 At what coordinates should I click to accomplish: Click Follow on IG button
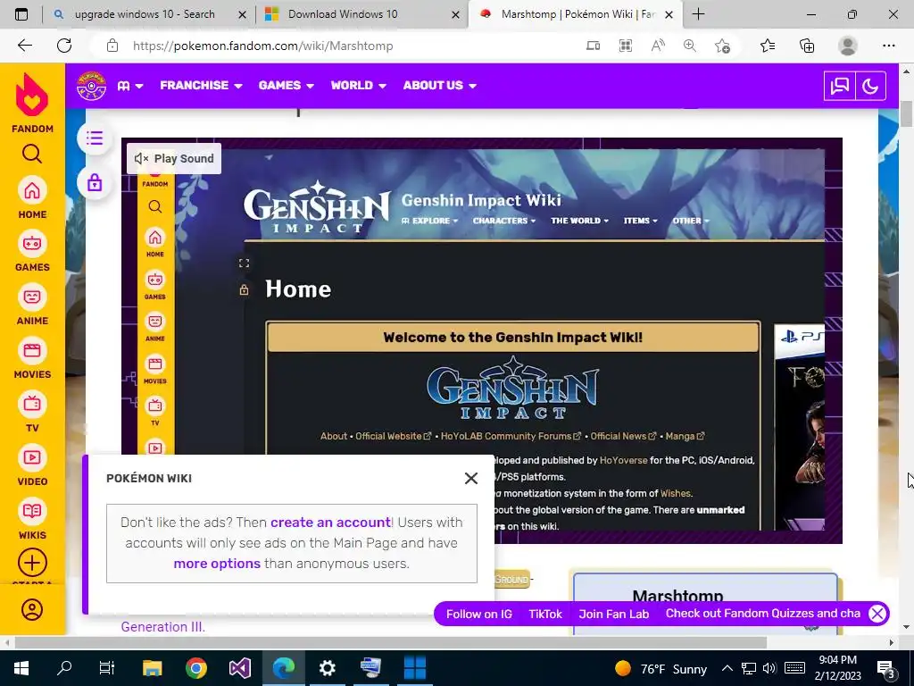(x=479, y=614)
